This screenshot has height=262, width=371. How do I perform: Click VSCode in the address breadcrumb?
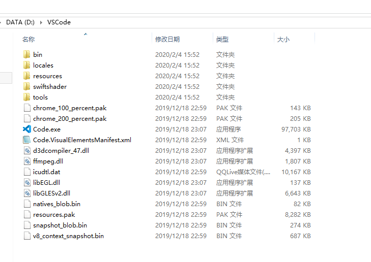[59, 22]
